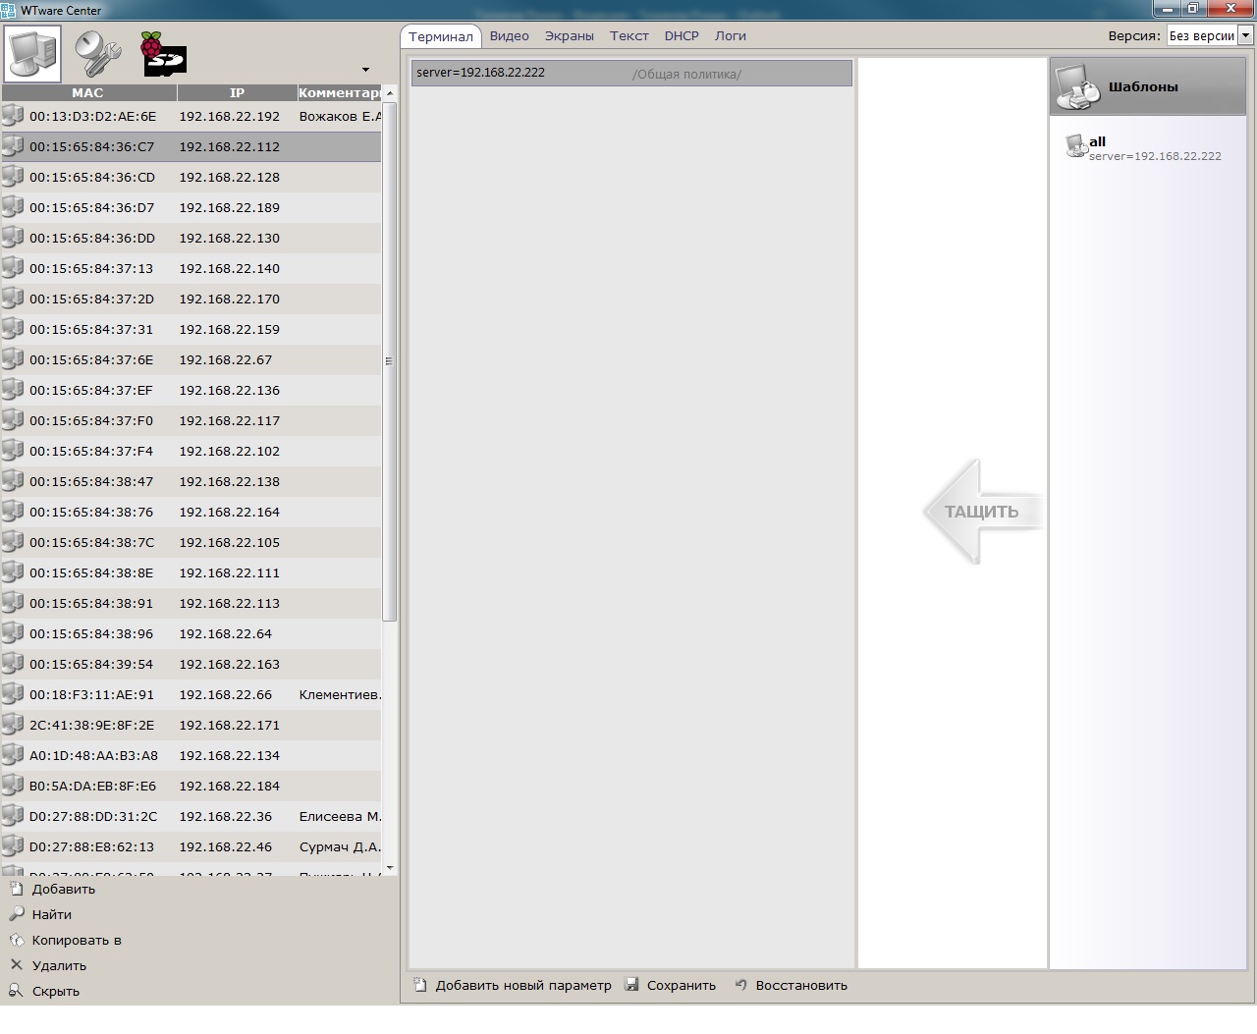Expand the small toolbar dropdown arrow
This screenshot has height=1034, width=1257.
[365, 70]
